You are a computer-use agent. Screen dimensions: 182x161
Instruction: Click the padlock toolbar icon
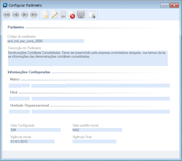click(92, 15)
